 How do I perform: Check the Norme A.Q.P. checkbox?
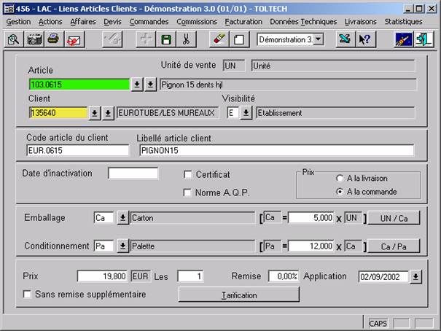pos(187,193)
